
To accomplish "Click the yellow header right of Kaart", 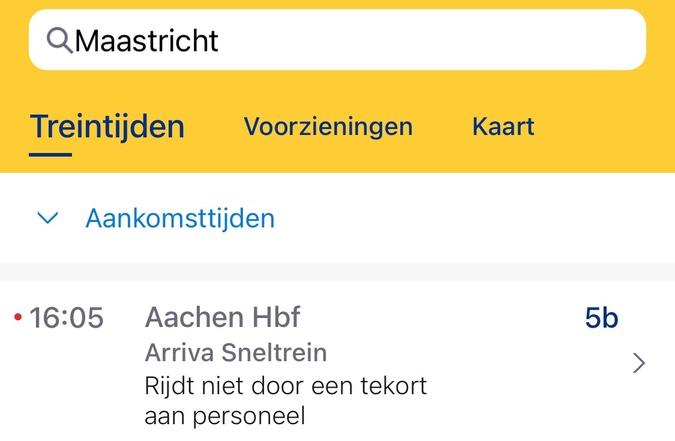I will [x=606, y=127].
